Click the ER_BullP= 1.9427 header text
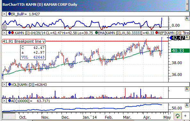Screen dimensions: 190x121 [25, 14]
